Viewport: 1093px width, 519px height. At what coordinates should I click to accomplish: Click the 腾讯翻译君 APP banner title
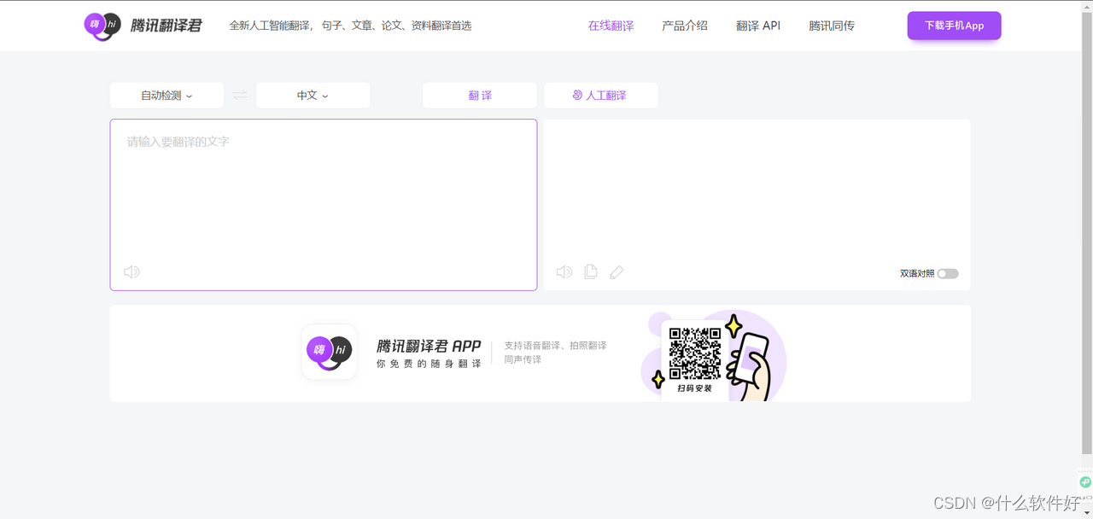point(429,346)
